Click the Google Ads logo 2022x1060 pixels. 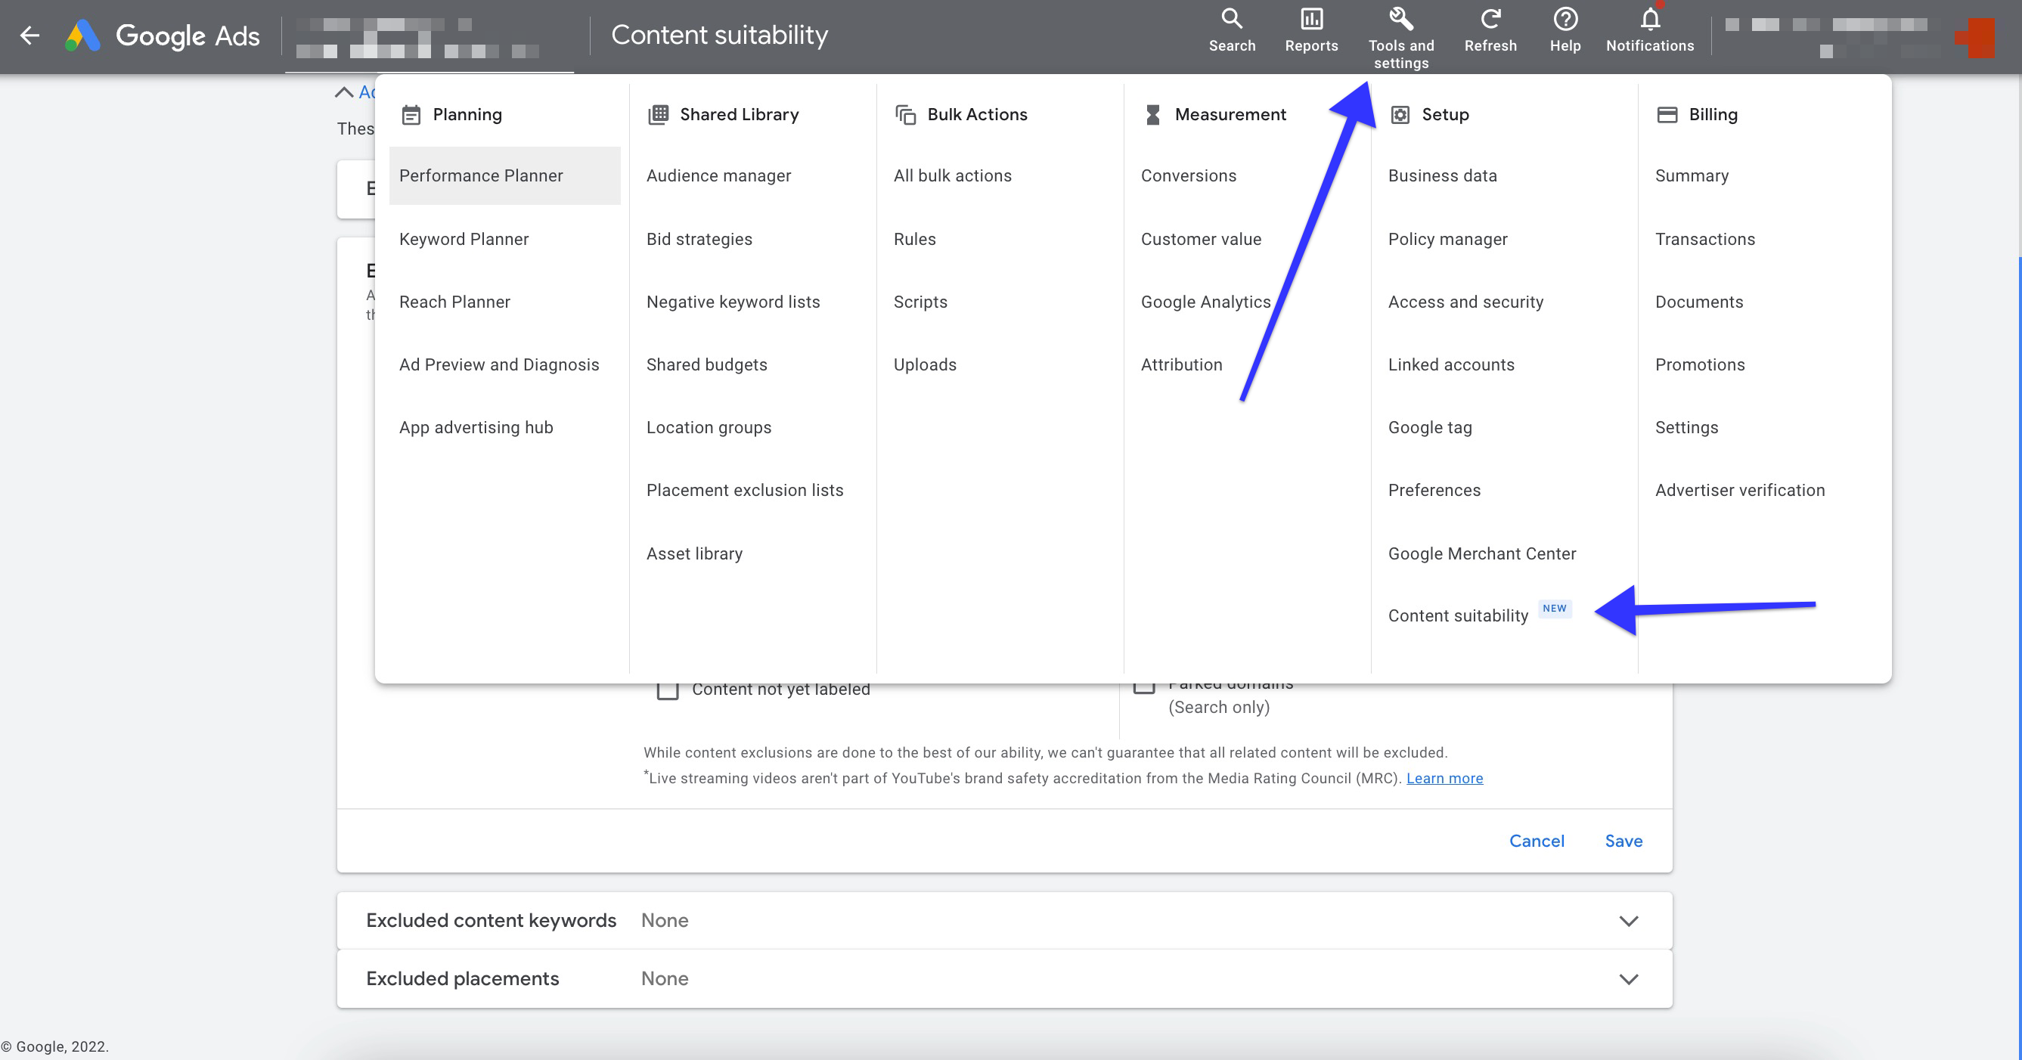[x=163, y=36]
